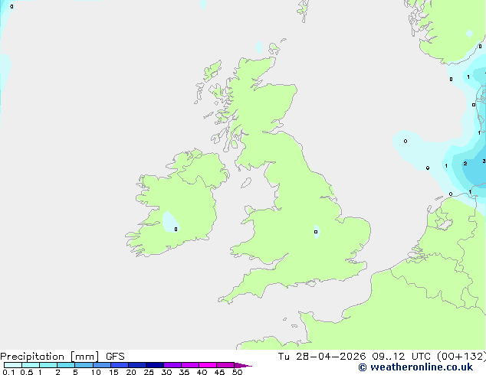The width and height of the screenshot is (486, 375).
Task: Select the 25–30 mm dark blue swatch
Action: (x=154, y=365)
